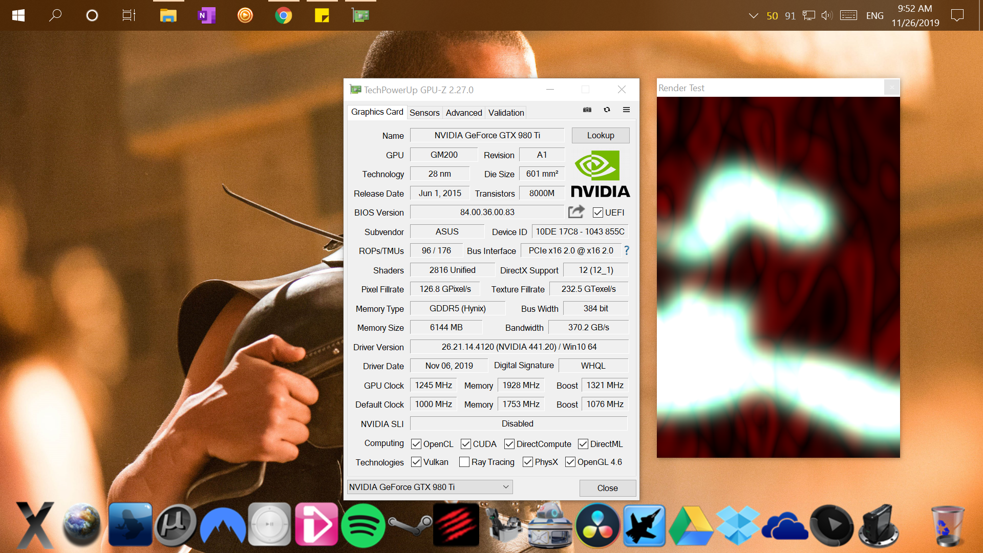Open NordVPN mountain icon in dock
The height and width of the screenshot is (553, 983).
223,525
